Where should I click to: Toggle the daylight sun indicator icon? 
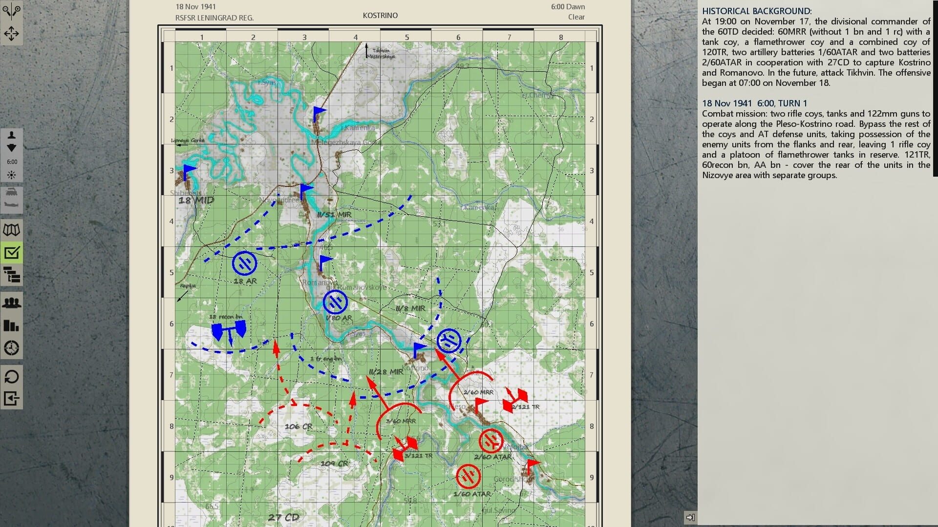[11, 174]
